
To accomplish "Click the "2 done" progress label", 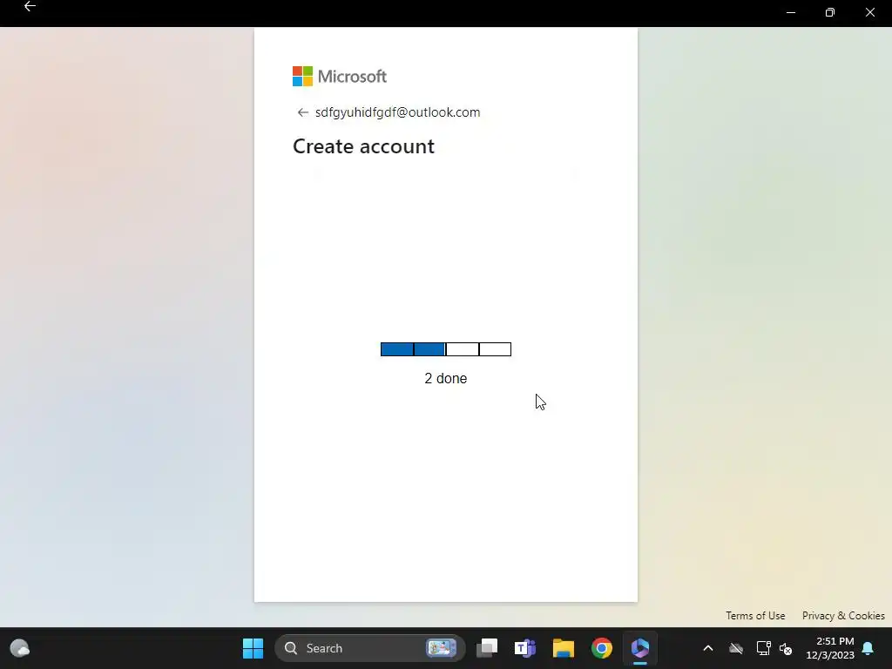I will 445,378.
